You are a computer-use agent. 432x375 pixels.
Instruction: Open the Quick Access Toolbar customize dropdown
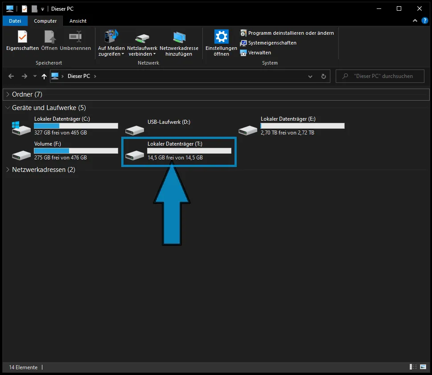click(42, 9)
